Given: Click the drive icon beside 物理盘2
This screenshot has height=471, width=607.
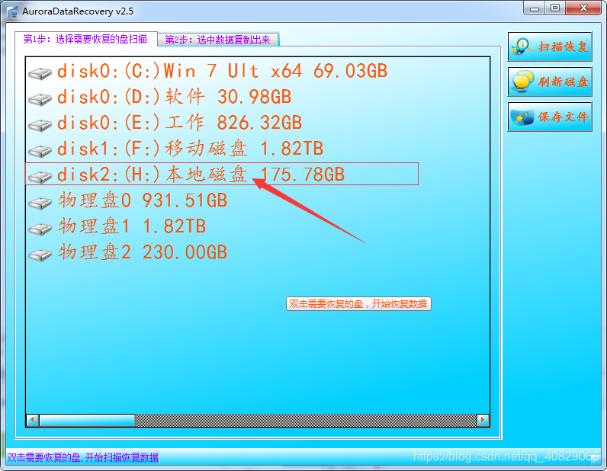Looking at the screenshot, I should pos(40,255).
